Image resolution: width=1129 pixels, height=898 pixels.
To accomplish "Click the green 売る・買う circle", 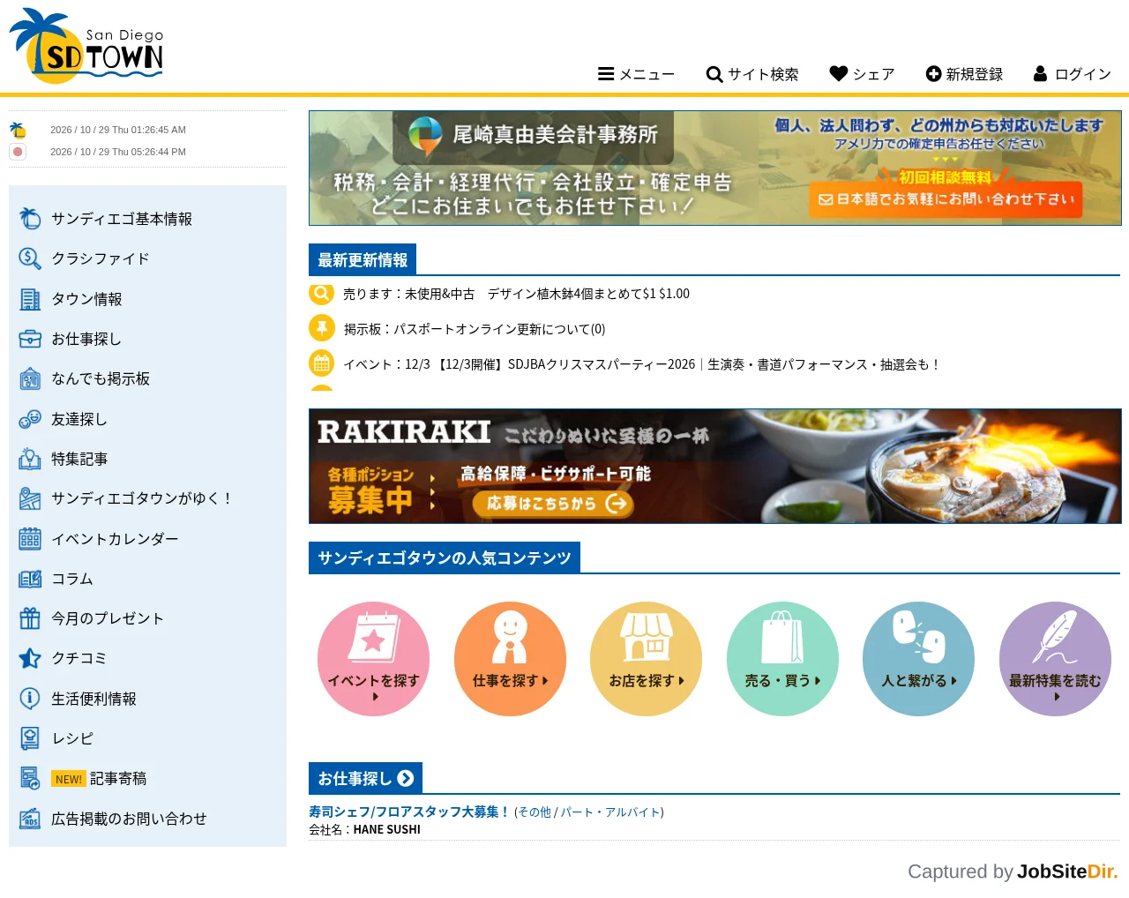I will click(x=782, y=659).
